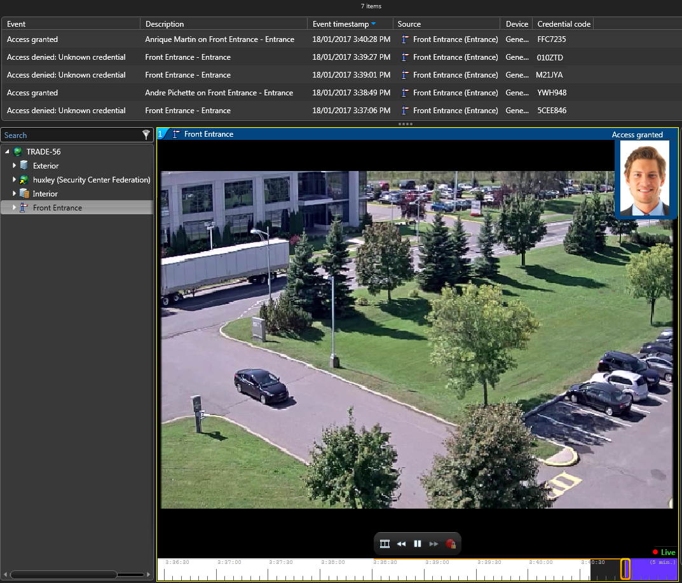682x583 pixels.
Task: Click the federation globe icon beside huxley
Action: pos(25,179)
